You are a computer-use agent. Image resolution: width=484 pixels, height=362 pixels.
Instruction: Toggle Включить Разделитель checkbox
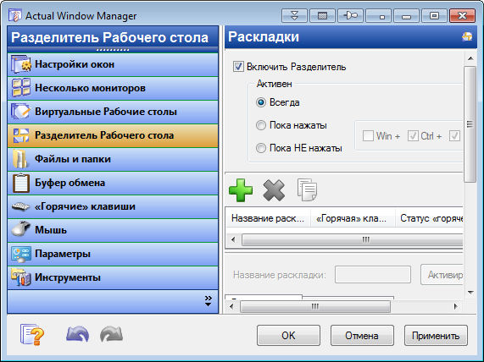238,67
